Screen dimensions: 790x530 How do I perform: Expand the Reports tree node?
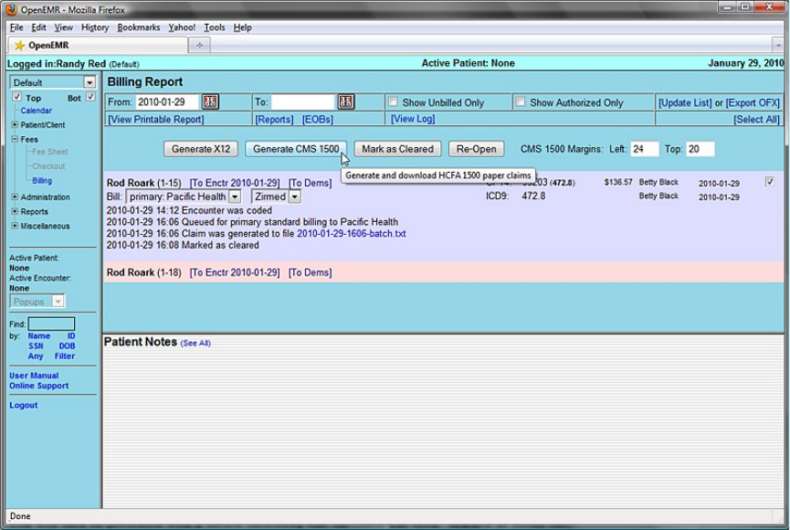pos(15,211)
